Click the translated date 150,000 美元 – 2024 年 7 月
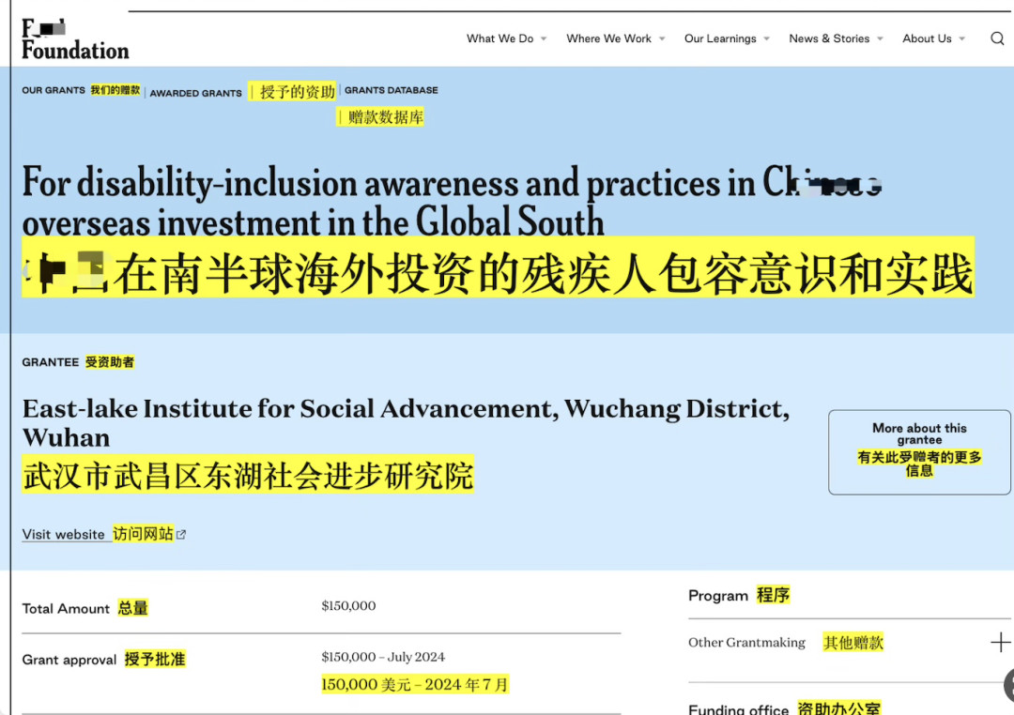 point(415,684)
